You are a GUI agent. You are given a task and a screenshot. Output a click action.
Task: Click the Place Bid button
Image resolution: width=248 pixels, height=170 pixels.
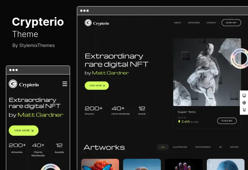click(227, 121)
